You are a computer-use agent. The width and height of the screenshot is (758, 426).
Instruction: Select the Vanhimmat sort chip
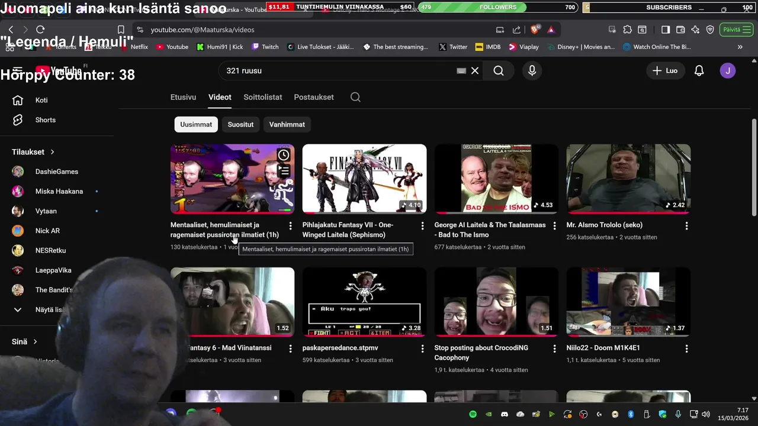point(287,124)
